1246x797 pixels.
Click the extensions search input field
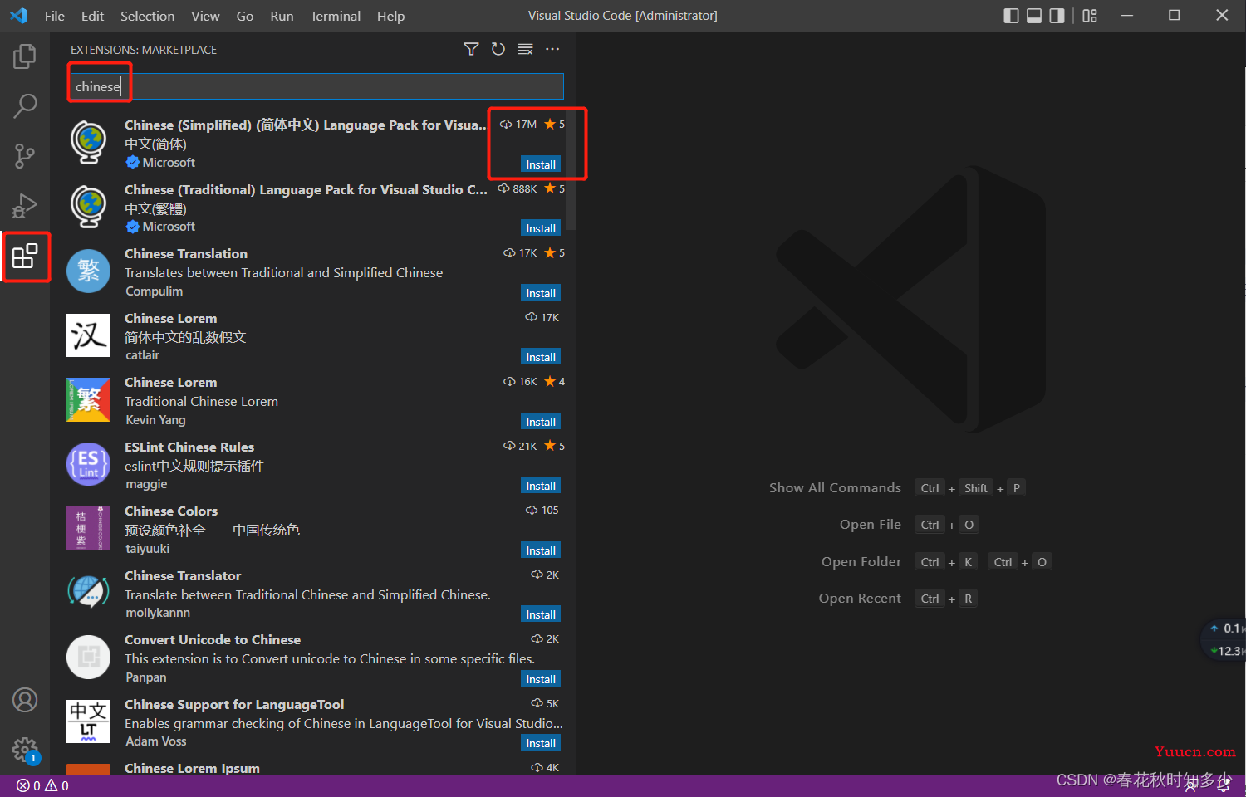(x=316, y=86)
